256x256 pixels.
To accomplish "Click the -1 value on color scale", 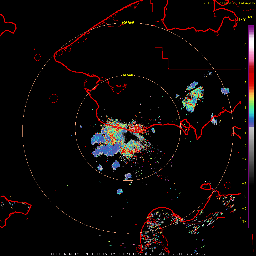I will [244, 133].
